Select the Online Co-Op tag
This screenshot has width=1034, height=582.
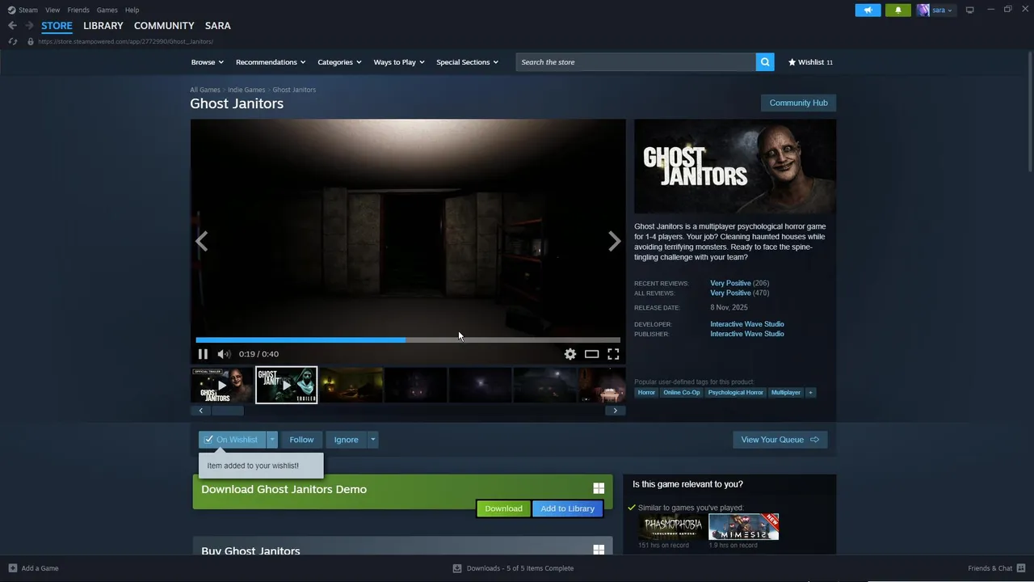pyautogui.click(x=682, y=392)
